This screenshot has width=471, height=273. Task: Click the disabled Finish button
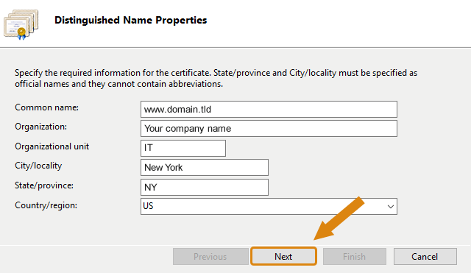pos(355,257)
